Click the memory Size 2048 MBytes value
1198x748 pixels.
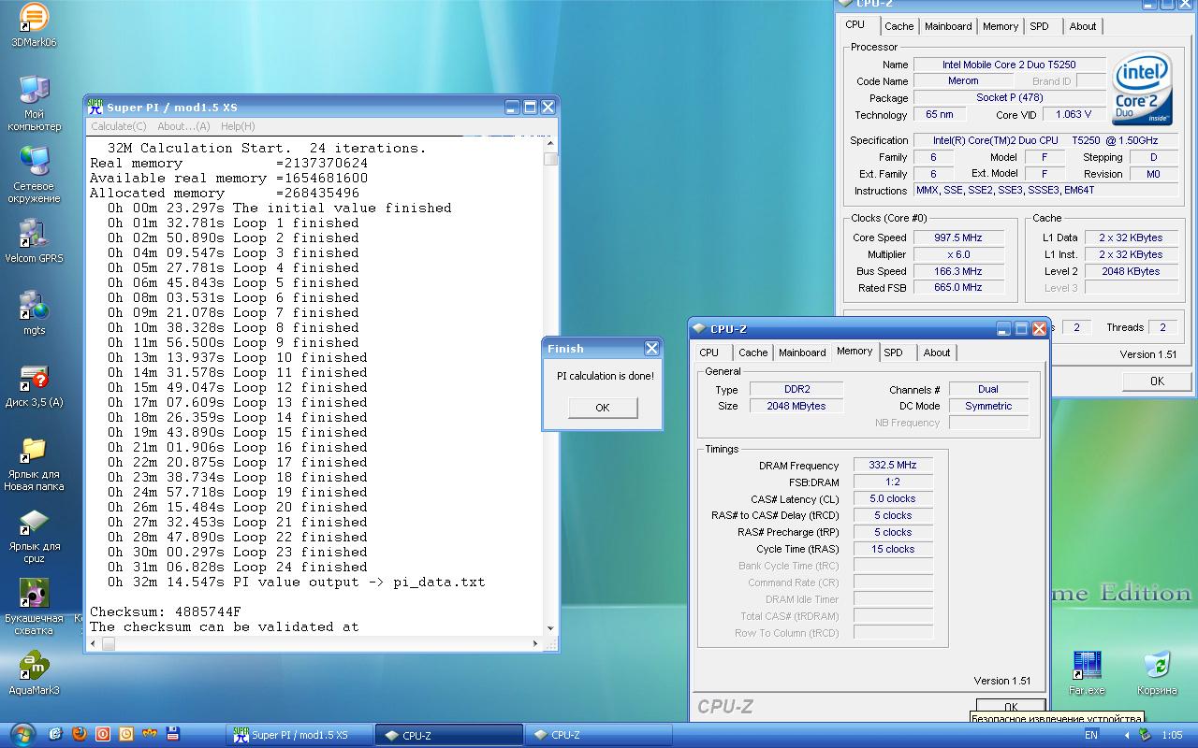point(796,406)
